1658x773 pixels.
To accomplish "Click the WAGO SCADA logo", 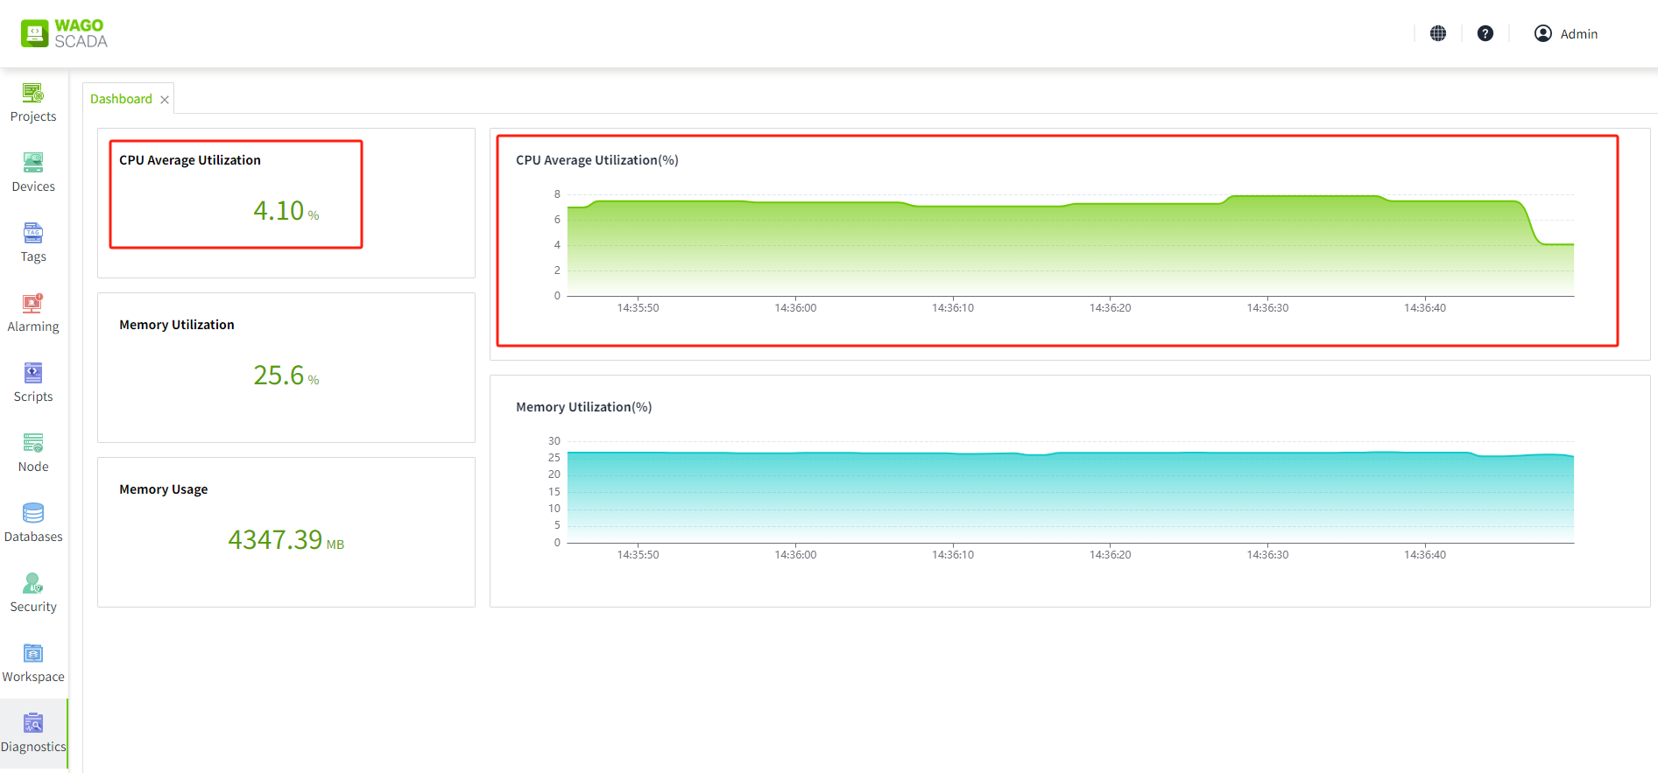I will click(65, 33).
